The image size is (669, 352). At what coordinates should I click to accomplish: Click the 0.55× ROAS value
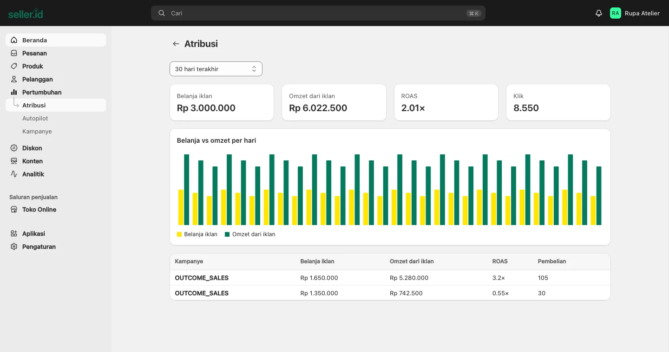tap(500, 293)
